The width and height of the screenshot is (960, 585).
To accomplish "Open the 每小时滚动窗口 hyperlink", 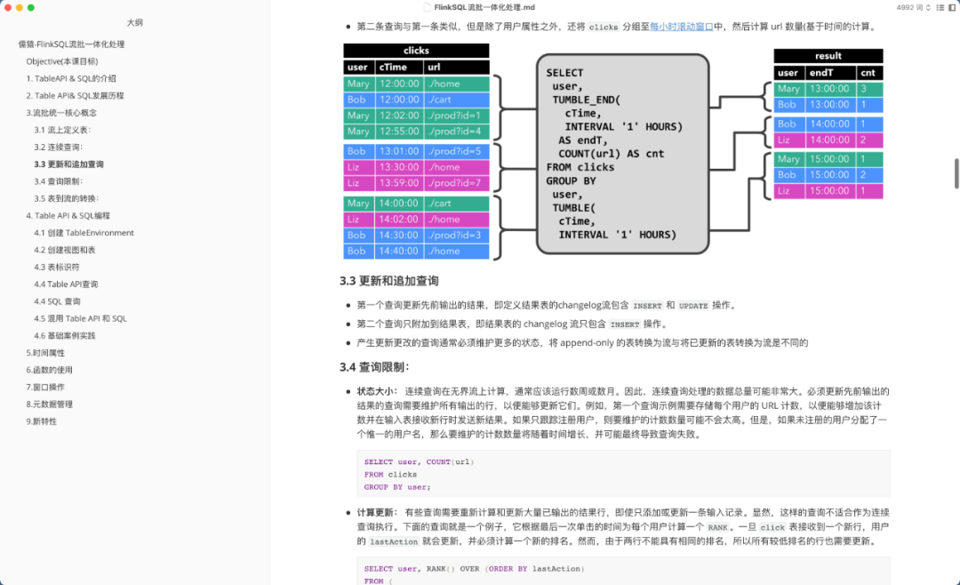I will 682,27.
